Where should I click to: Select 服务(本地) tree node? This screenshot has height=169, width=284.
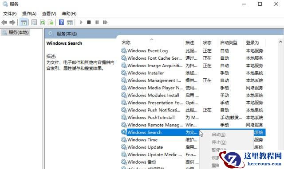tap(16, 32)
